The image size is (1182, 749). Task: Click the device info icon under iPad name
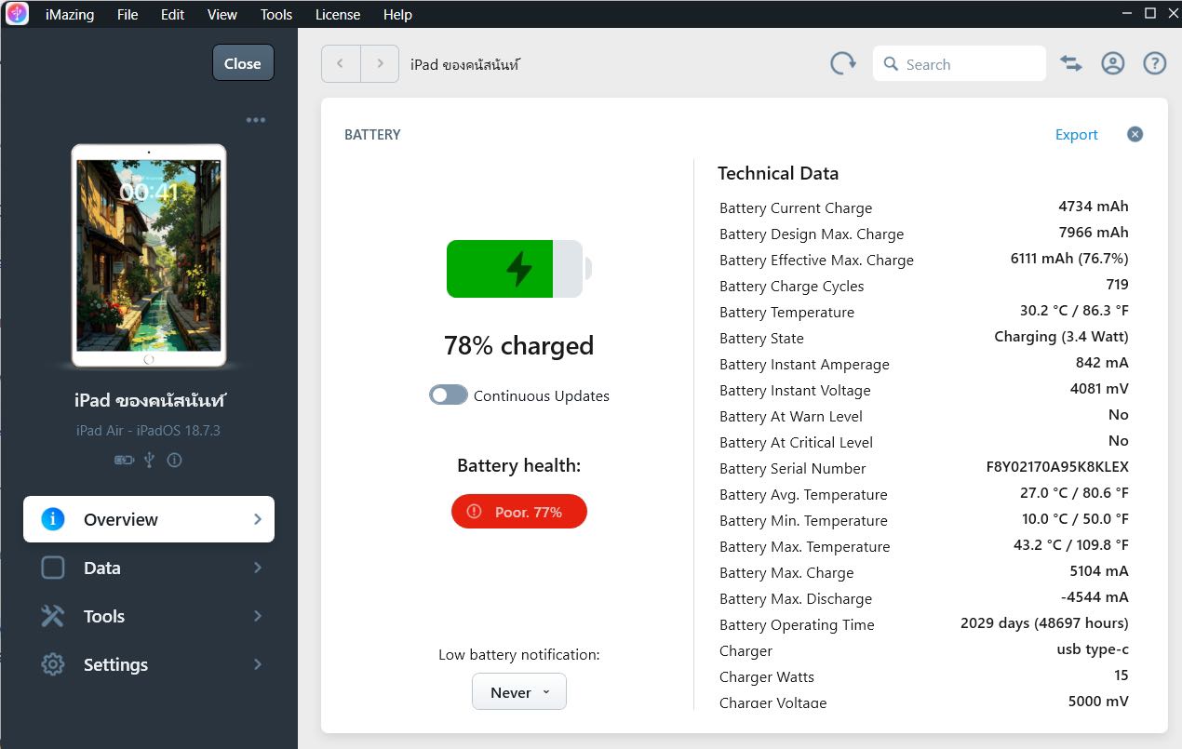pyautogui.click(x=174, y=460)
